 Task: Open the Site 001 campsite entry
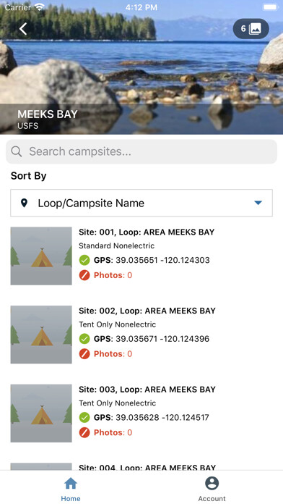tap(141, 256)
